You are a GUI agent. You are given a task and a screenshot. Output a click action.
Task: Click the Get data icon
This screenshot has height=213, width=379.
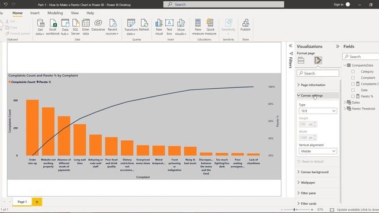click(x=40, y=23)
